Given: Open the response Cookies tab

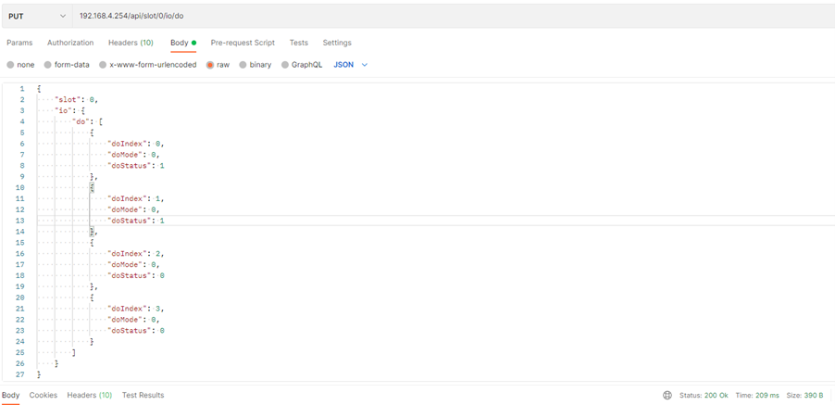Looking at the screenshot, I should tap(44, 396).
